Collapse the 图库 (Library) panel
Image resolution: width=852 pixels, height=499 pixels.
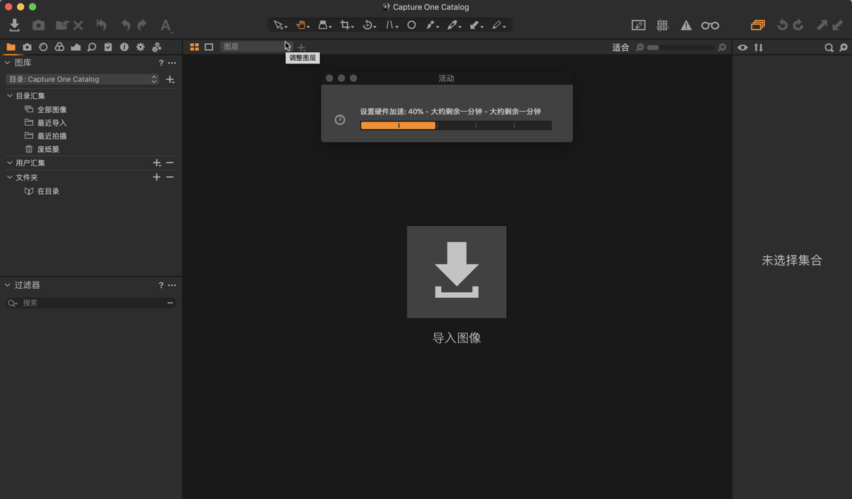7,62
